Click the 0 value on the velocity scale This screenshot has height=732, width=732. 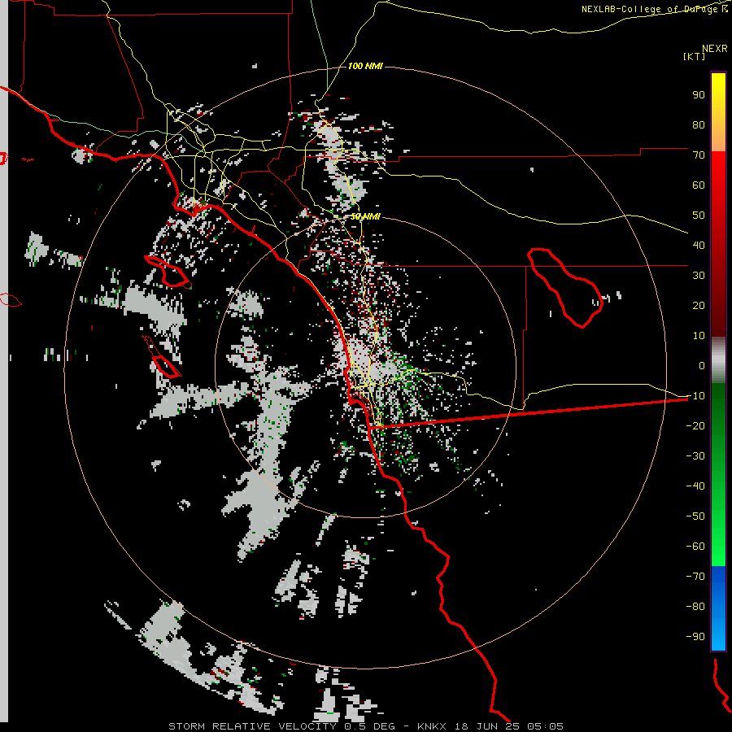(x=702, y=365)
